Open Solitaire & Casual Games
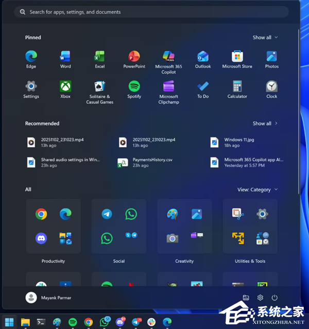 click(100, 92)
